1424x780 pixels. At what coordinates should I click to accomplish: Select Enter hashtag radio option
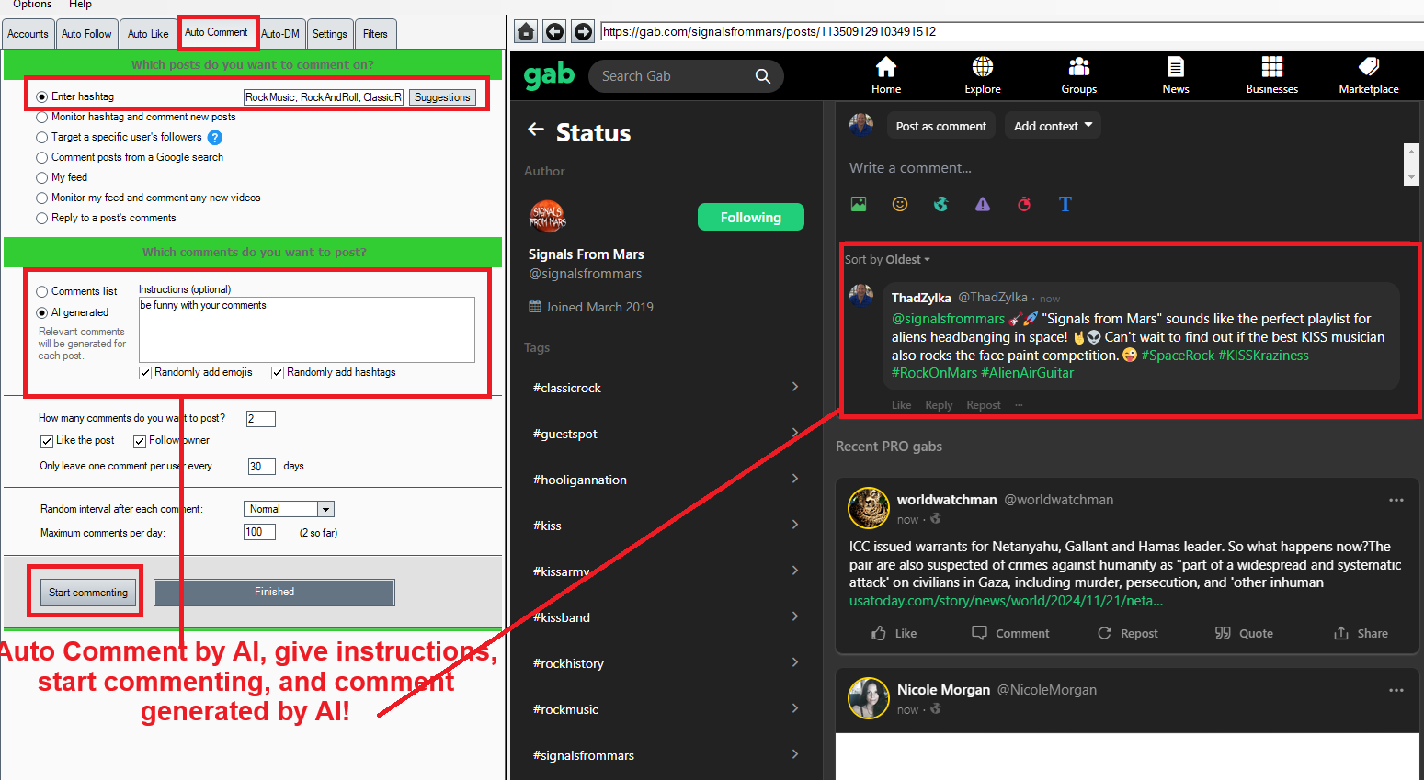pos(41,96)
